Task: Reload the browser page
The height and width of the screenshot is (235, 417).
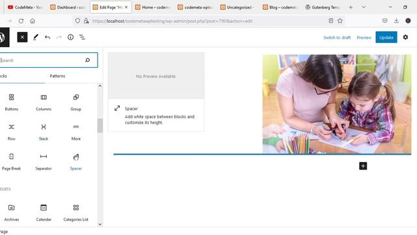Action: [x=21, y=21]
